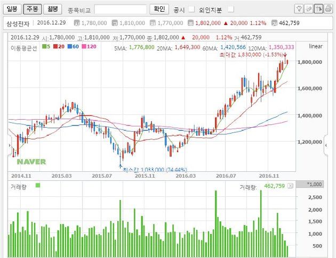Click the volume icon beside 462,759 in header

pos(274,23)
